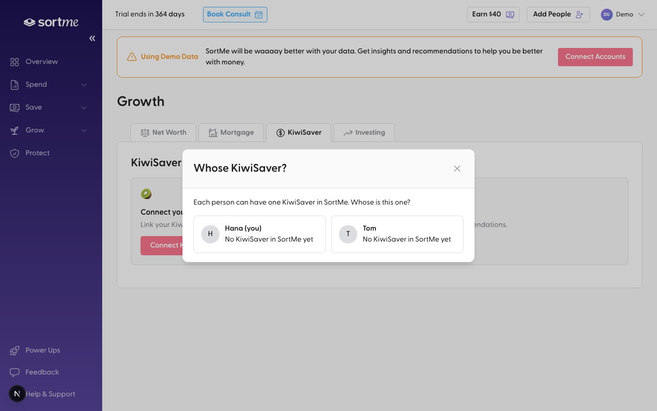Image resolution: width=657 pixels, height=411 pixels.
Task: Click the Power Ups rocket icon
Action: click(x=15, y=350)
